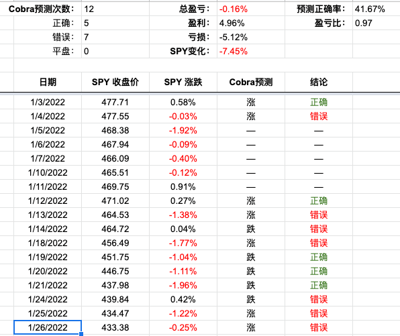Select date cell 1/4/2022
Screen dimensions: 400x336
tap(48, 116)
